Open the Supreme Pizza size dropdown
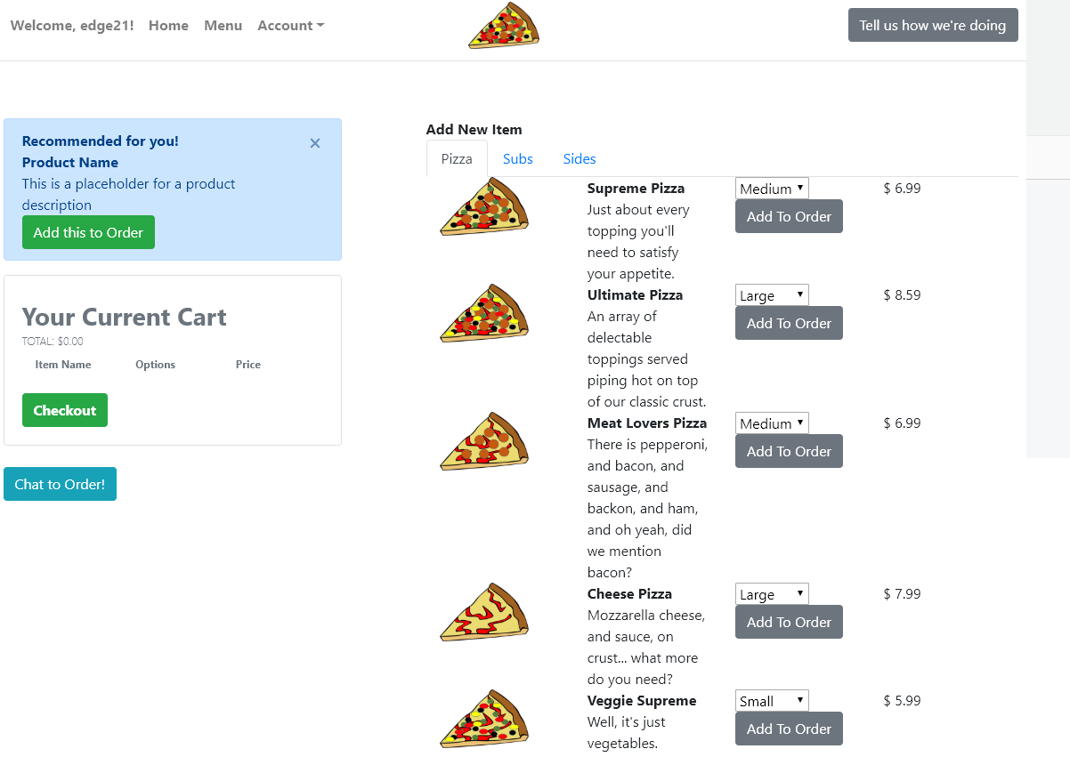Viewport: 1070px width, 757px height. [772, 189]
